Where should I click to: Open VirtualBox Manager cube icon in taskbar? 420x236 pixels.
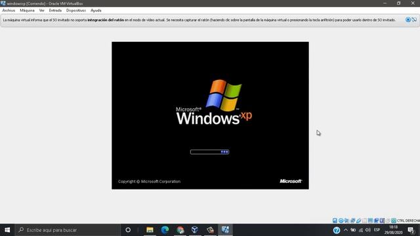pos(195,230)
